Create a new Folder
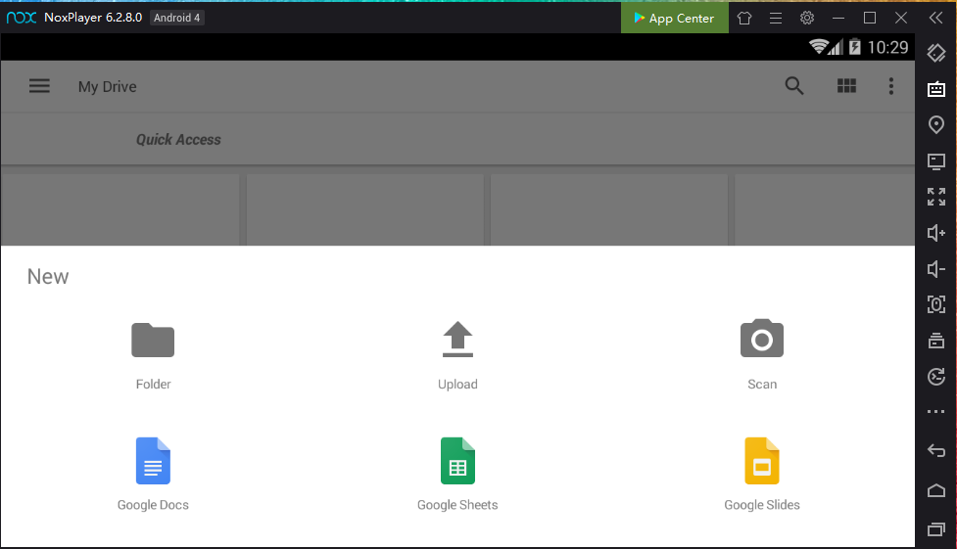Image resolution: width=957 pixels, height=549 pixels. [x=153, y=341]
